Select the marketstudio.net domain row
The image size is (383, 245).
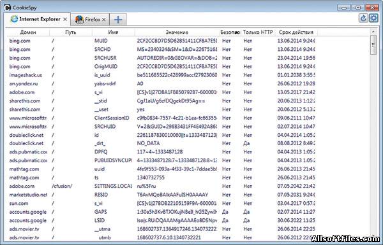point(162,195)
